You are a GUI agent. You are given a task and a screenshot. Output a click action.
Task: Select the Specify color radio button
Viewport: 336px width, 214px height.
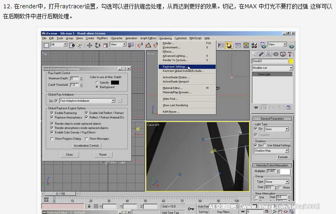point(97,83)
